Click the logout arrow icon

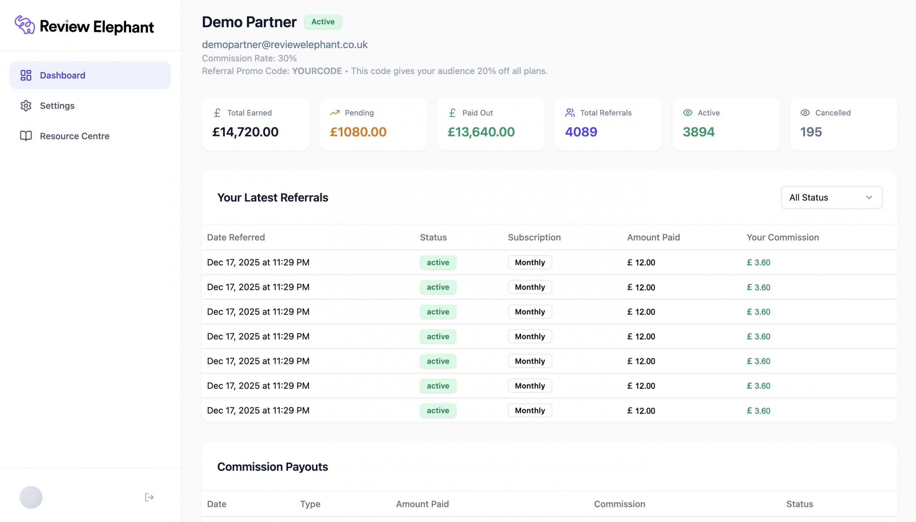[149, 497]
